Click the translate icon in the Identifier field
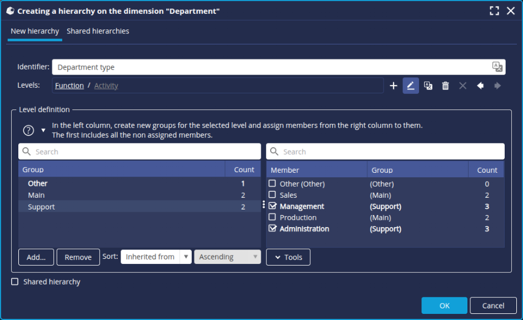This screenshot has width=523, height=320. [x=497, y=67]
